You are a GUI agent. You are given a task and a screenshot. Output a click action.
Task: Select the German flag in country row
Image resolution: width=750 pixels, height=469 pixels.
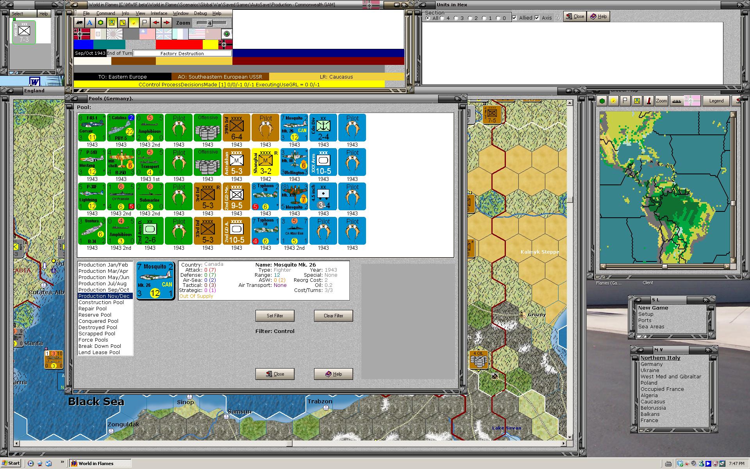coord(82,34)
